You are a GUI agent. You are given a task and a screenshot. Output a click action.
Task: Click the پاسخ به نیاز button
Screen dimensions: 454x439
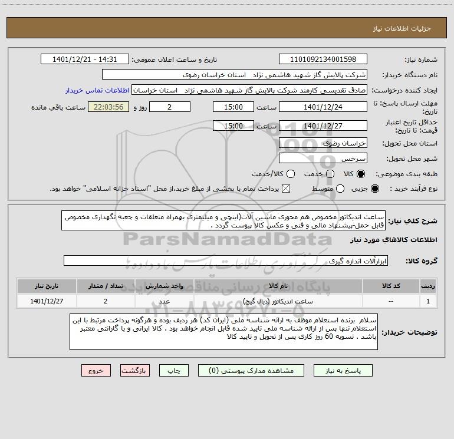343,371
